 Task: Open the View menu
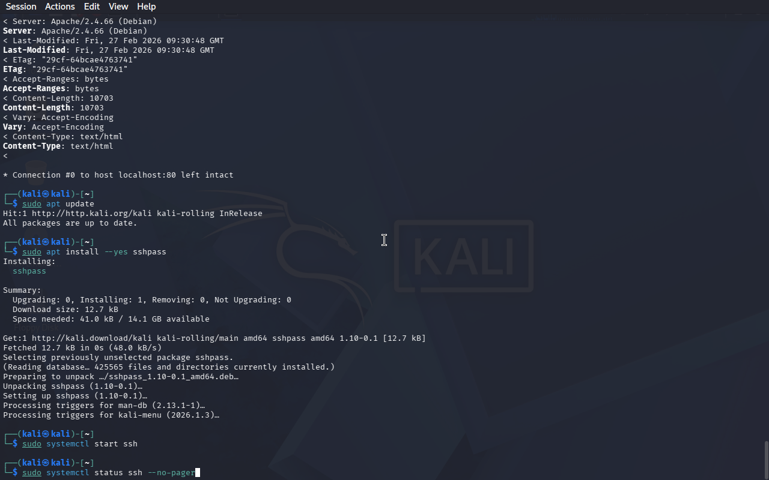point(118,7)
